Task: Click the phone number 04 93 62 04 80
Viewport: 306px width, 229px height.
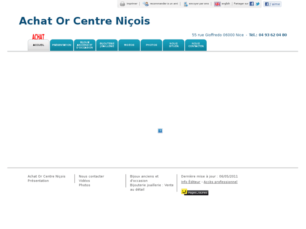Action: [x=273, y=35]
